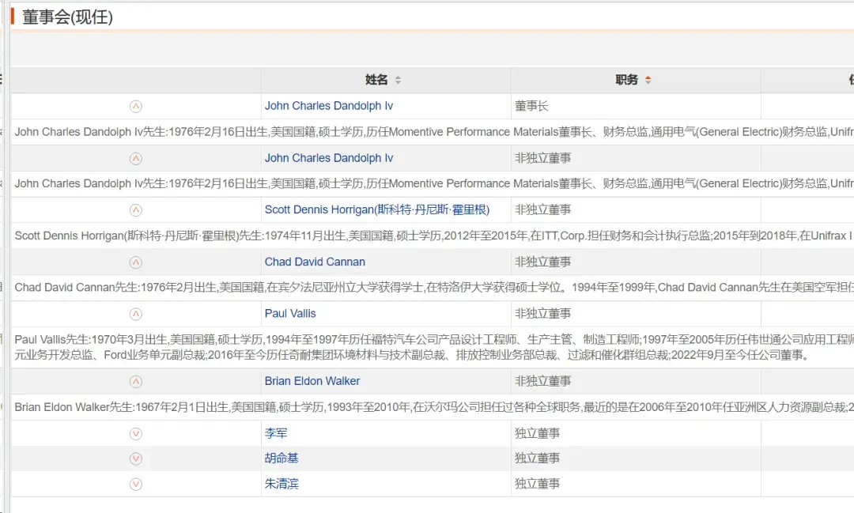Select 独立董事 cell in 胡命基 row

pos(636,458)
